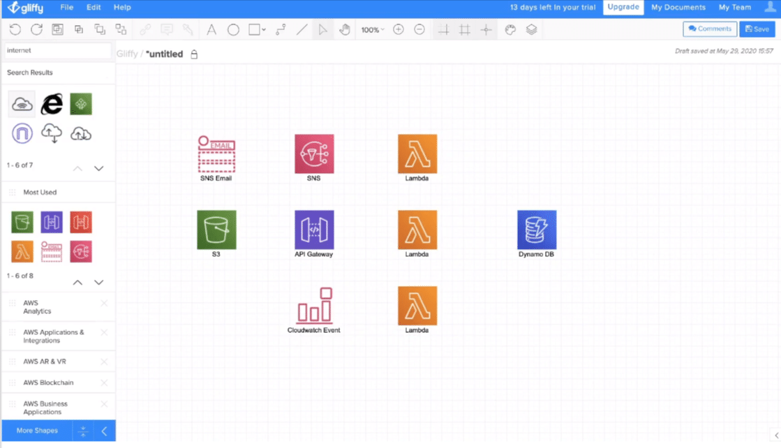The image size is (781, 448).
Task: Click the Gliffy breadcrumb link
Action: click(x=127, y=54)
